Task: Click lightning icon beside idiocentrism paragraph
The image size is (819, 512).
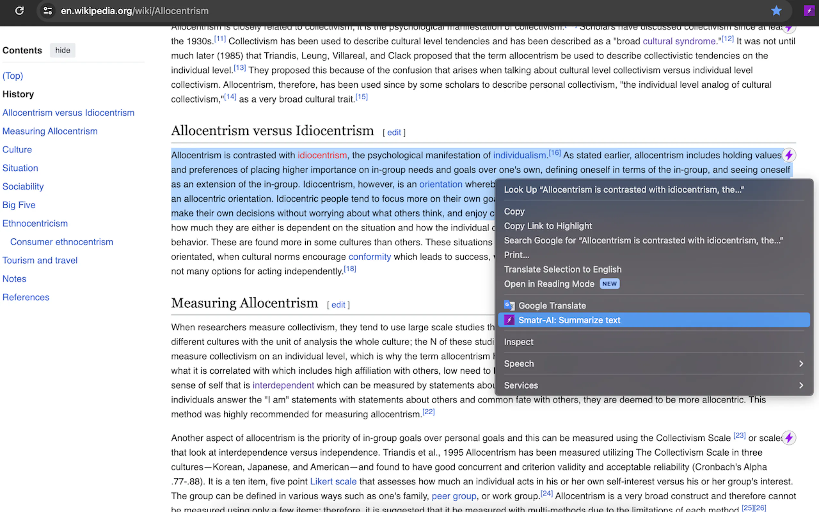Action: pyautogui.click(x=789, y=155)
